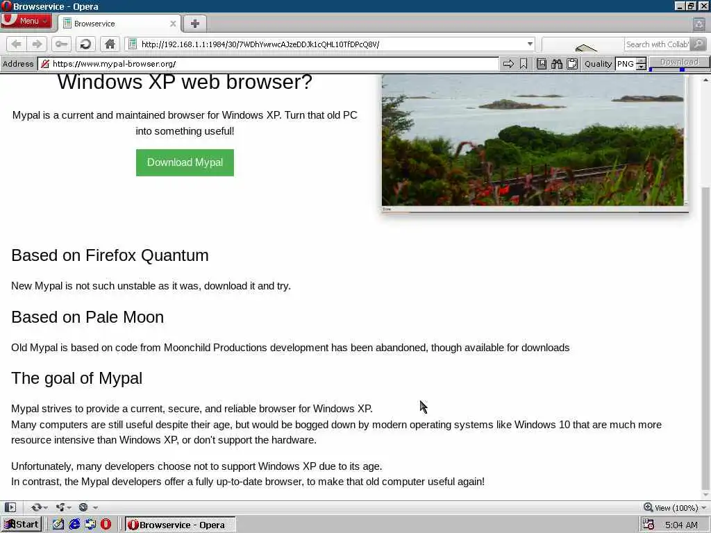Open the Browservice bookmarks list icon
Image resolution: width=711 pixels, height=533 pixels.
[x=542, y=64]
